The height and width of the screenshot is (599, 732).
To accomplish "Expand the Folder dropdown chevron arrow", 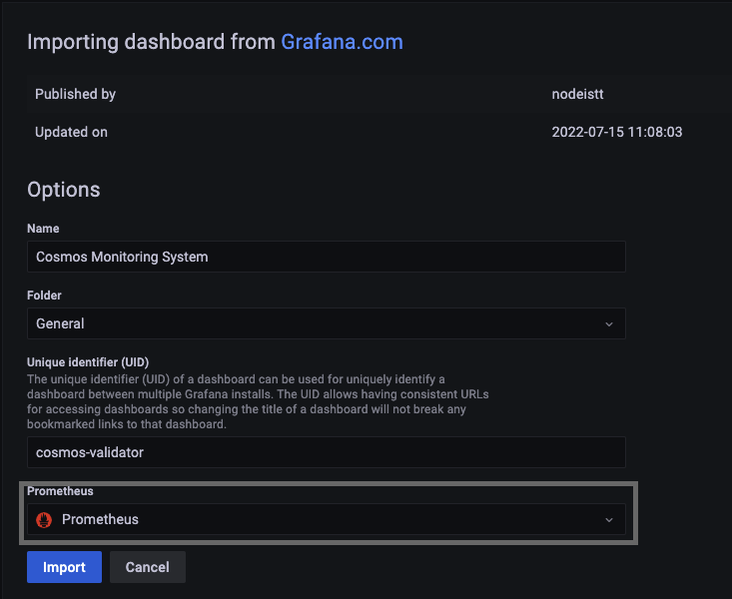I will (609, 324).
